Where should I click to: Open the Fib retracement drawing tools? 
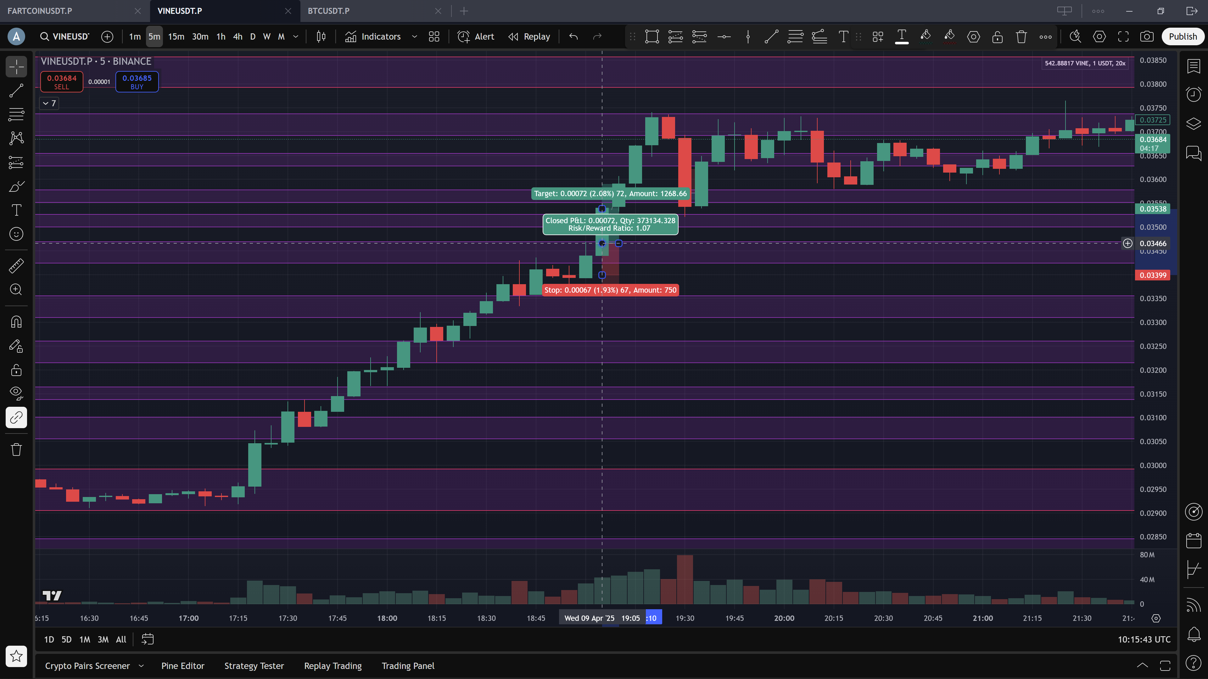[16, 114]
